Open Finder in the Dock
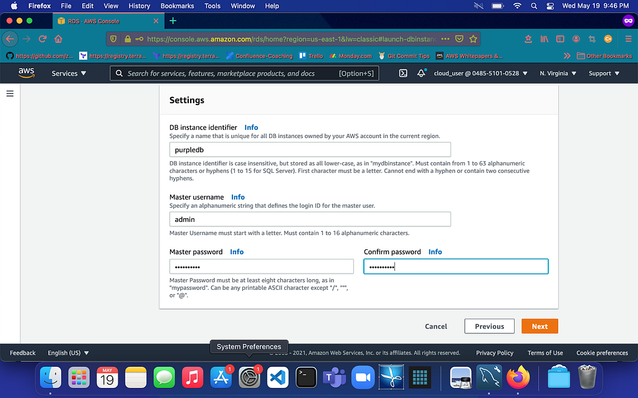This screenshot has width=638, height=398. tap(50, 377)
